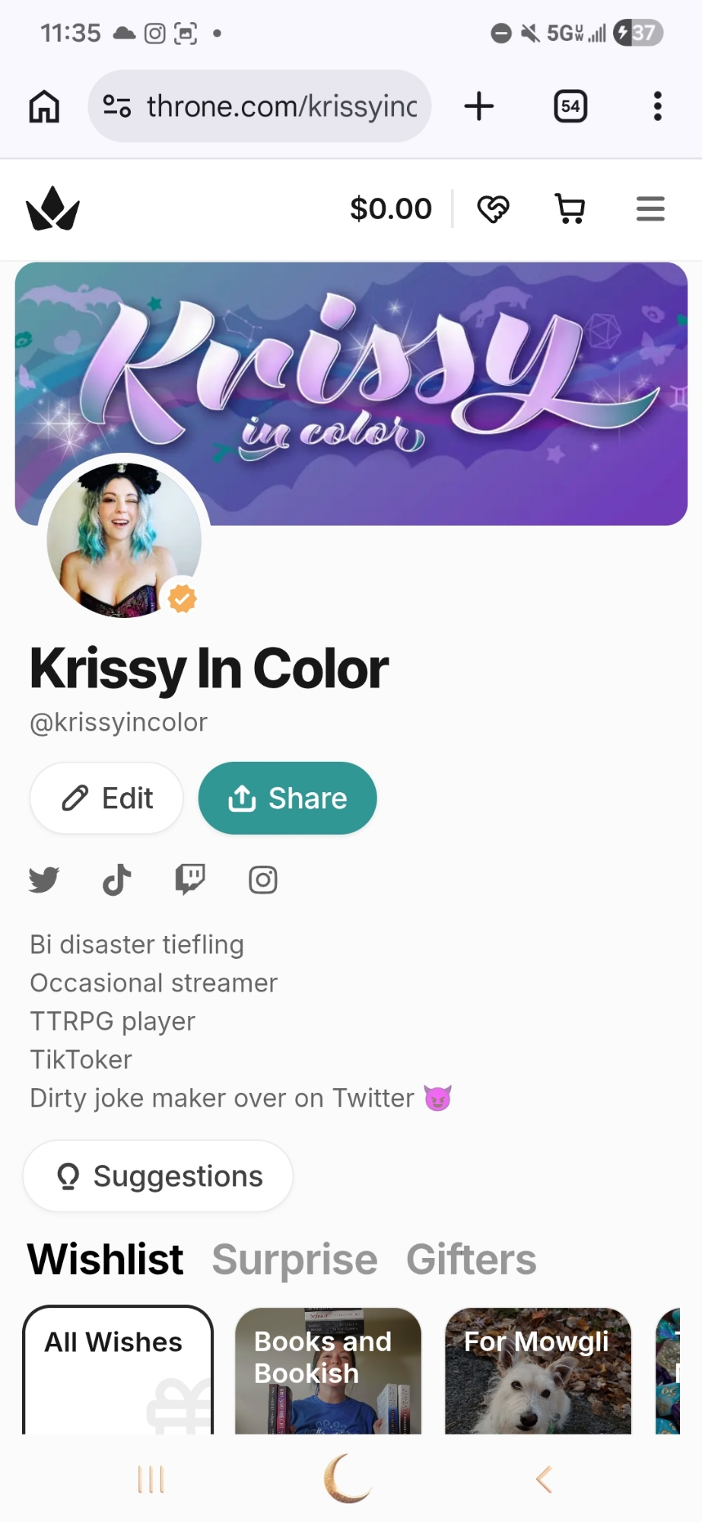
Task: Open a new browser tab
Action: [x=479, y=107]
